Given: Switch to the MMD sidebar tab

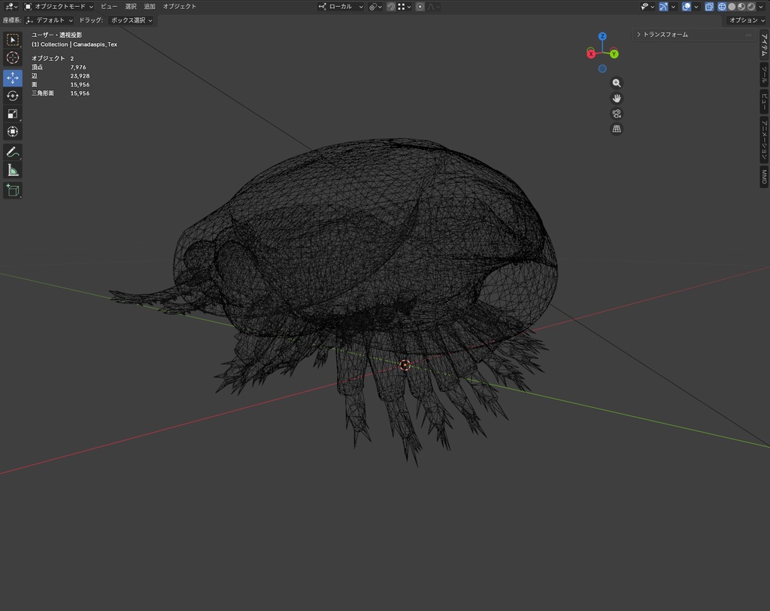Looking at the screenshot, I should [764, 177].
